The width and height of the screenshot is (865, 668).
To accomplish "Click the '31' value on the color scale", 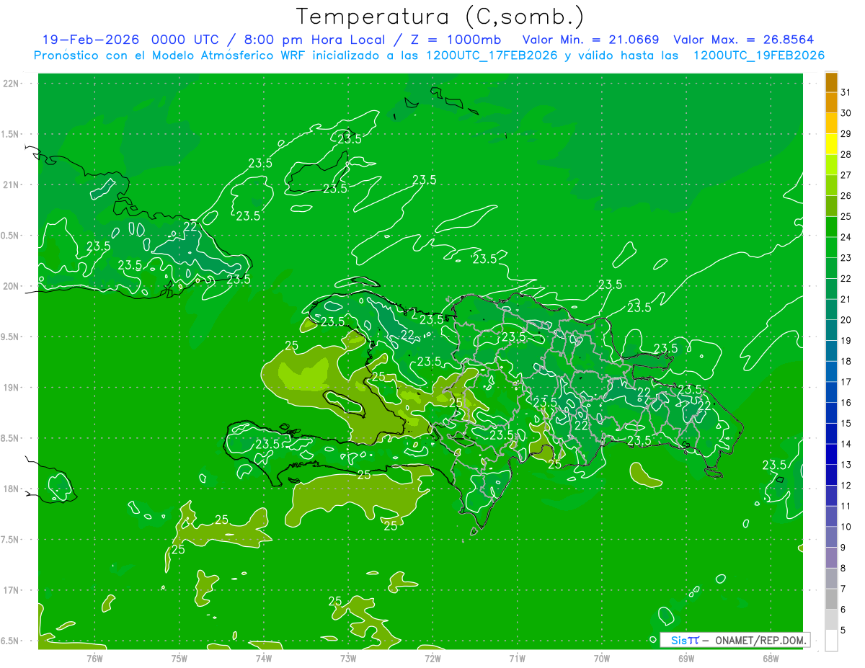I will coord(846,92).
